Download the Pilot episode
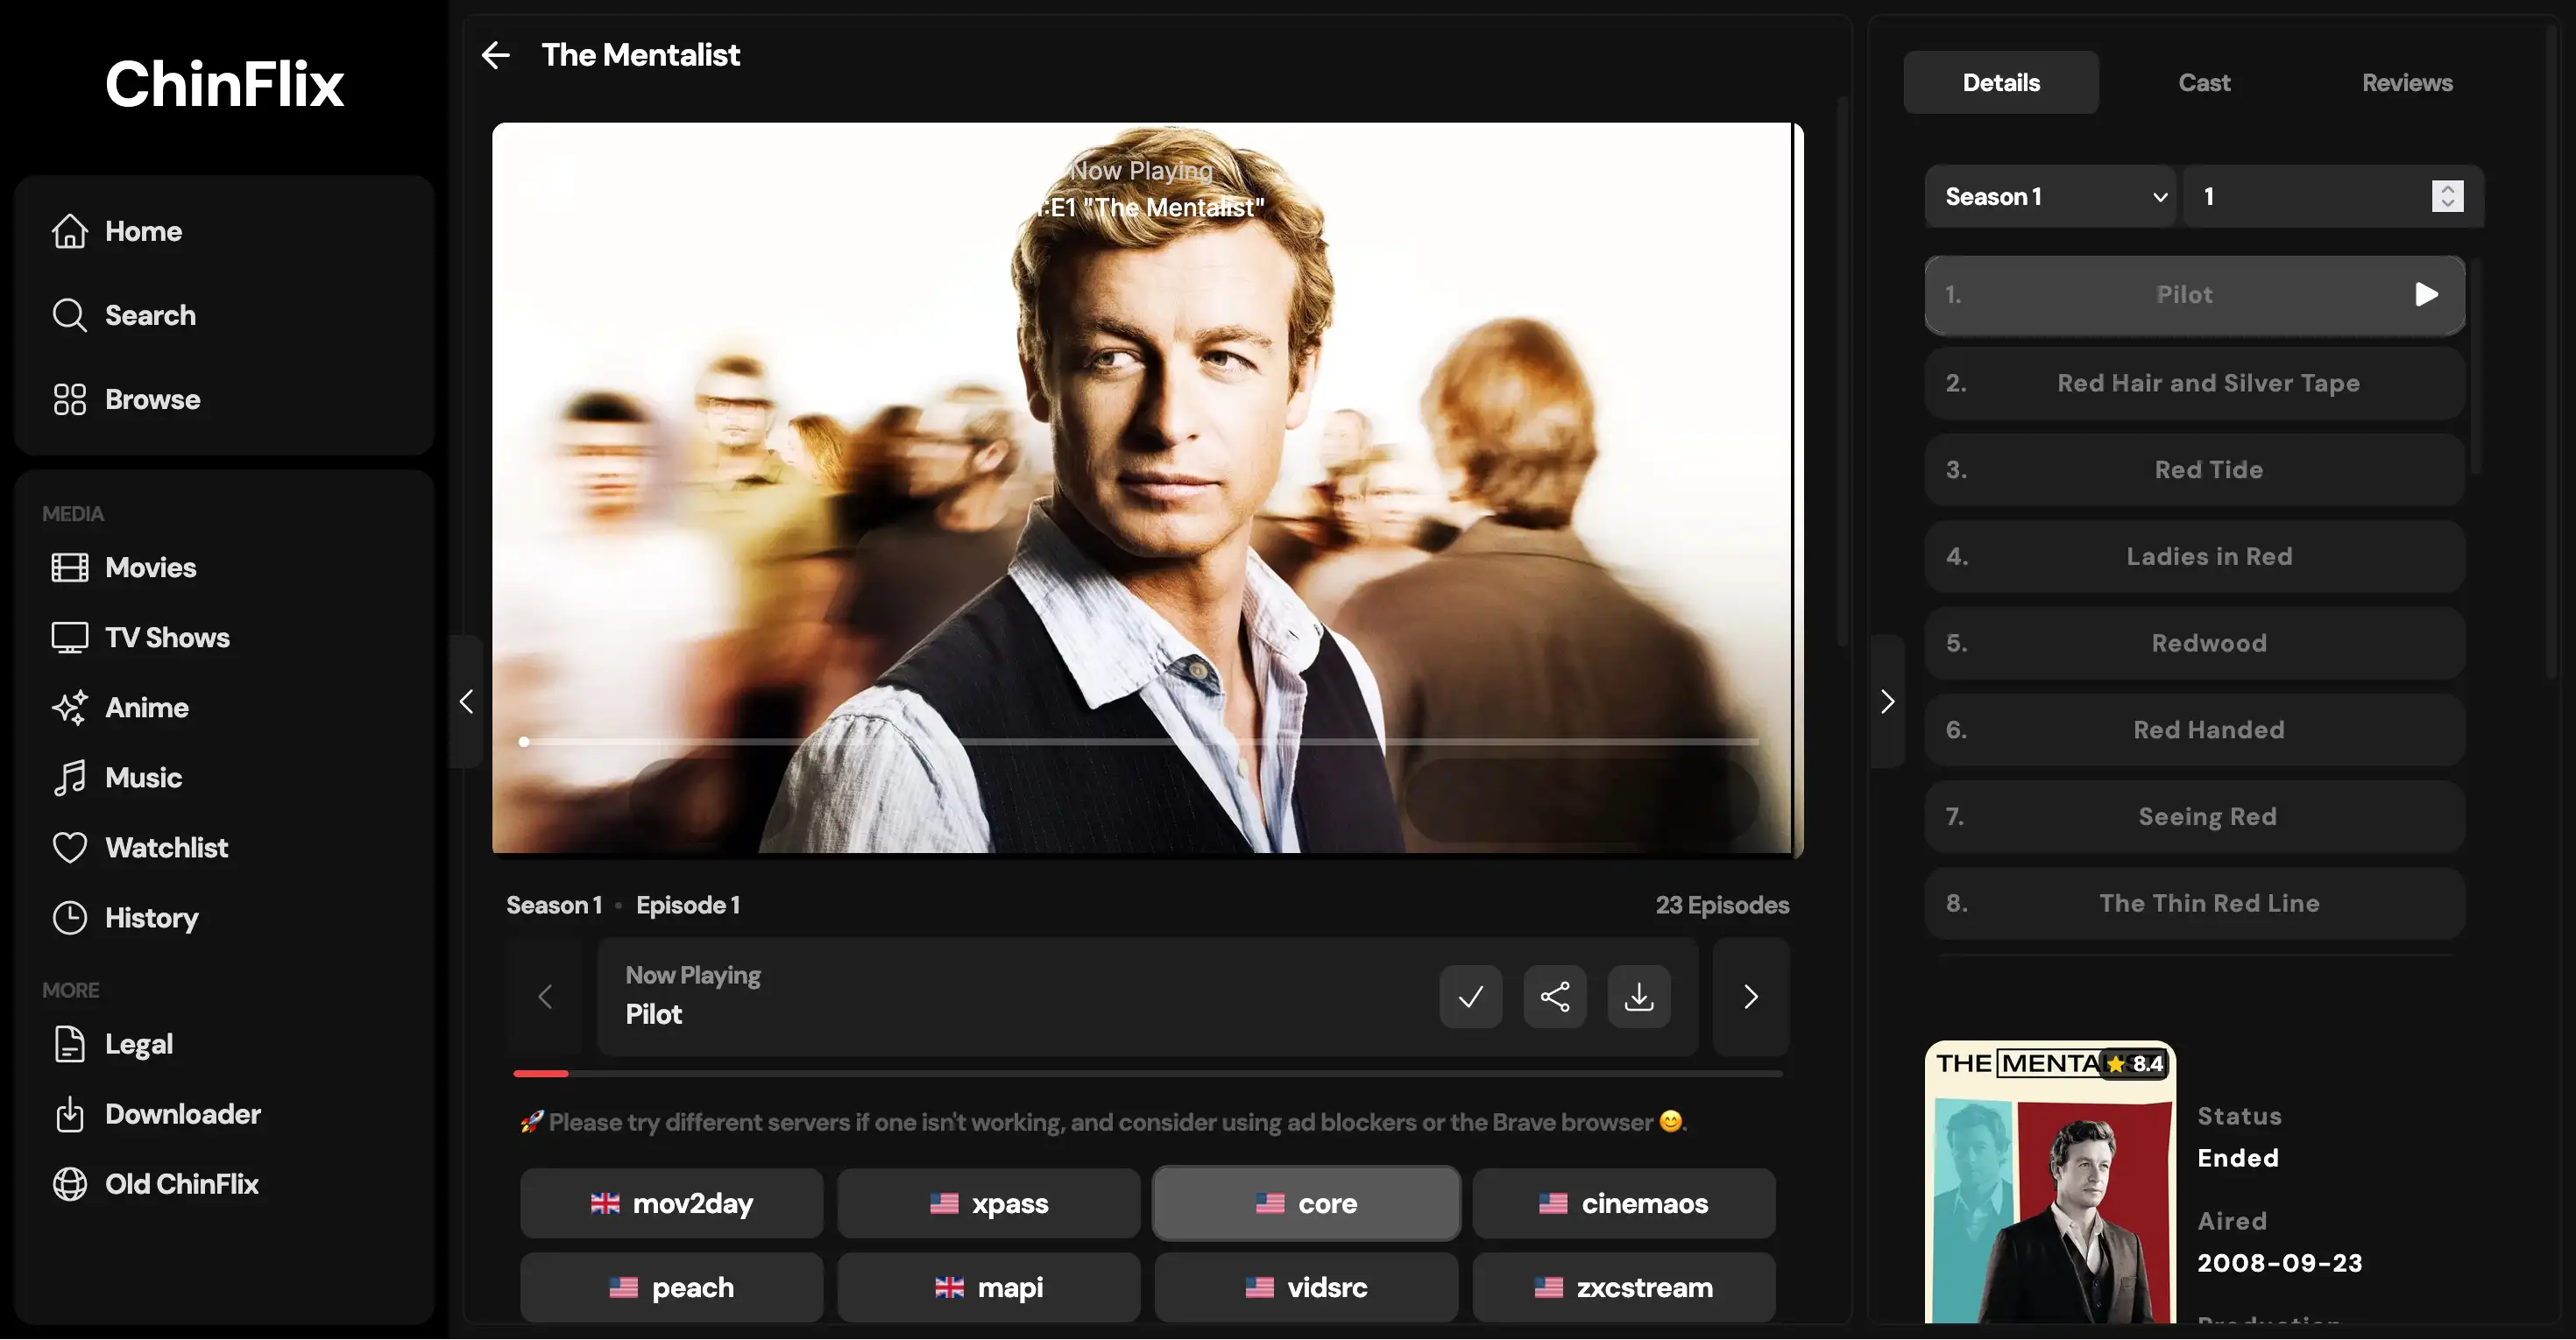This screenshot has height=1340, width=2576. click(1638, 997)
